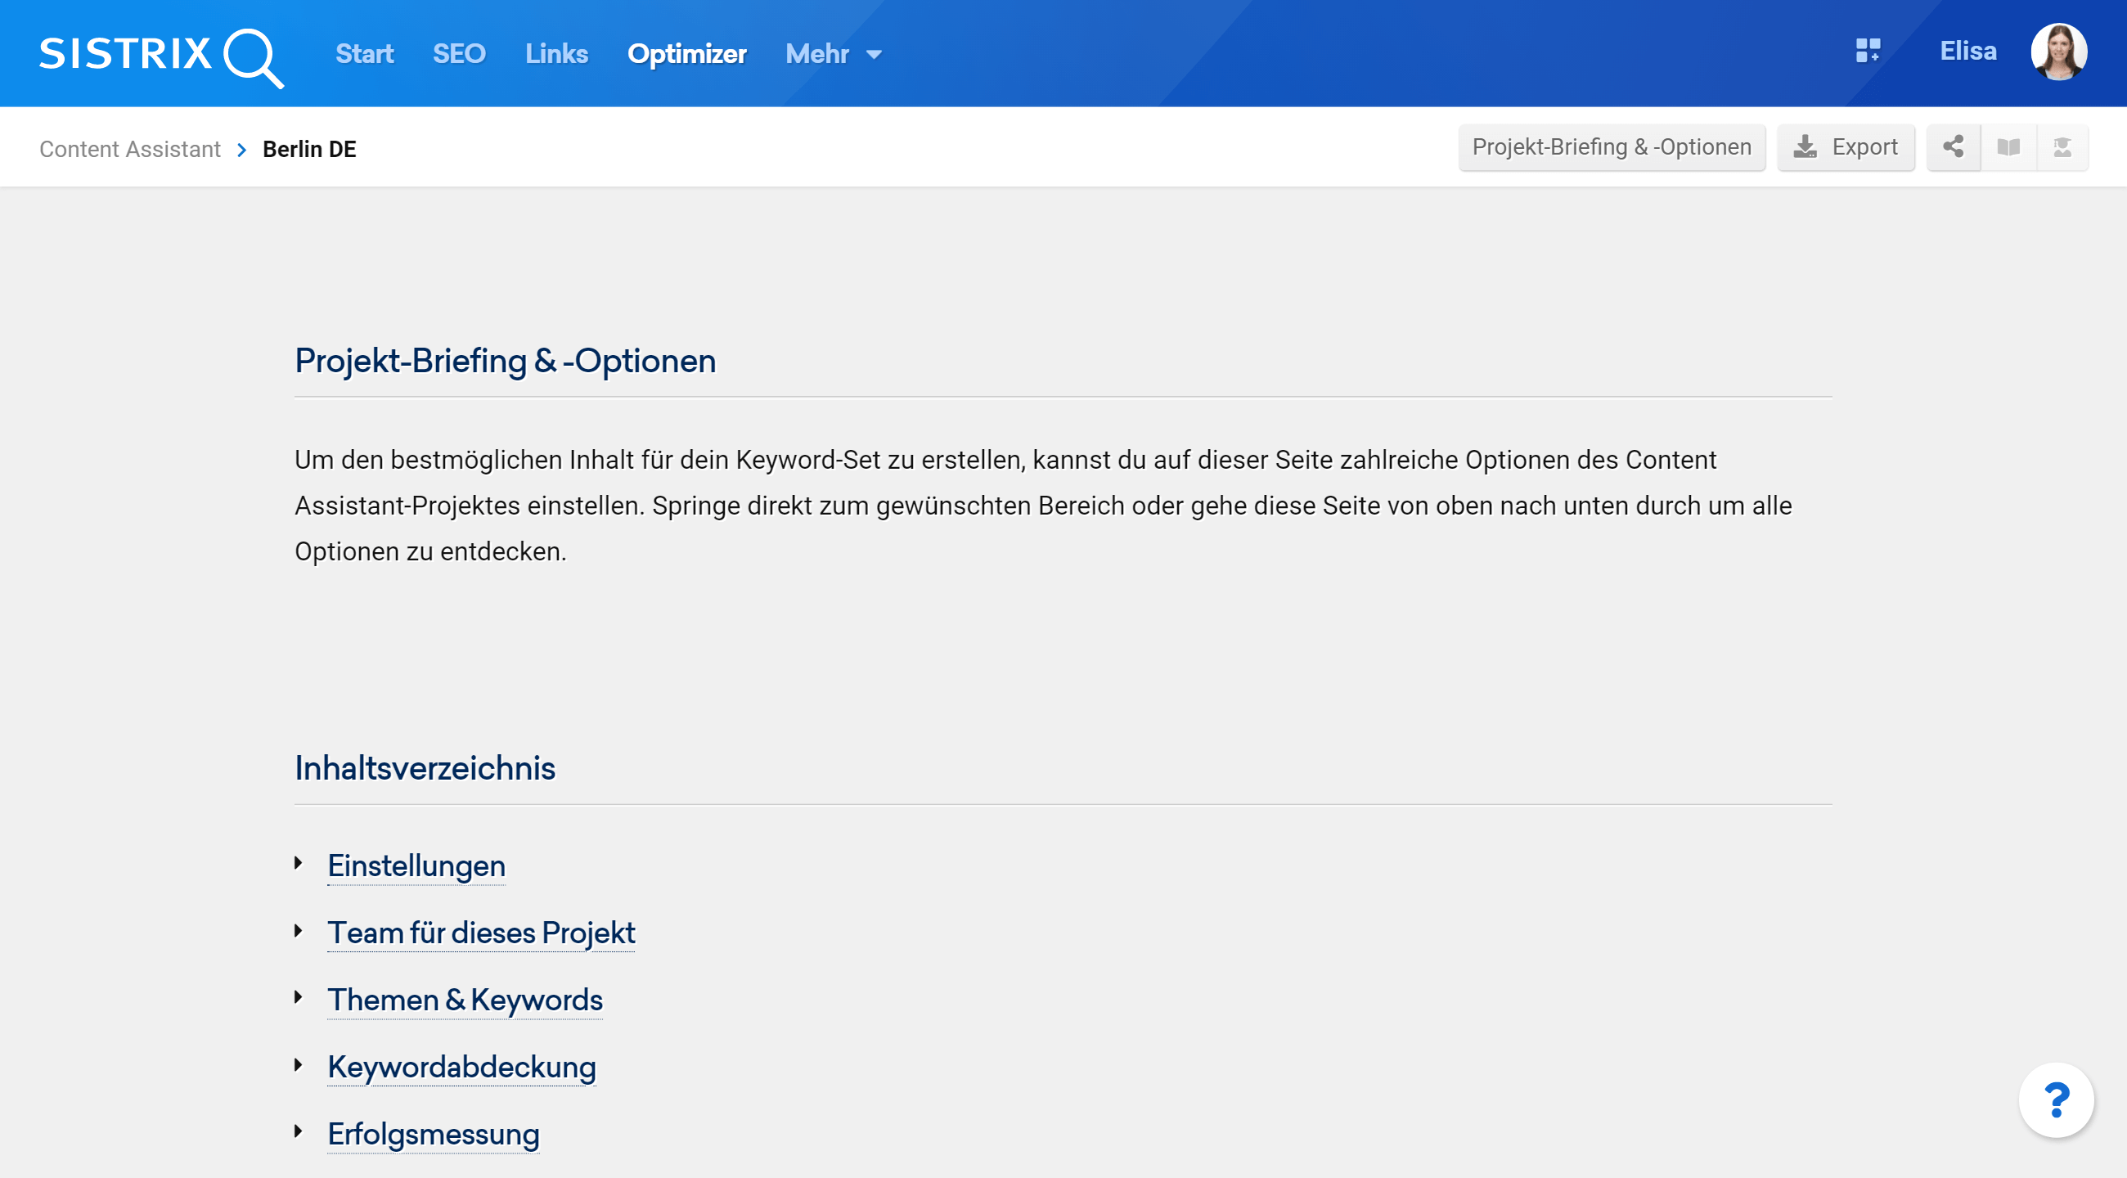
Task: Click the share icon
Action: point(1953,148)
